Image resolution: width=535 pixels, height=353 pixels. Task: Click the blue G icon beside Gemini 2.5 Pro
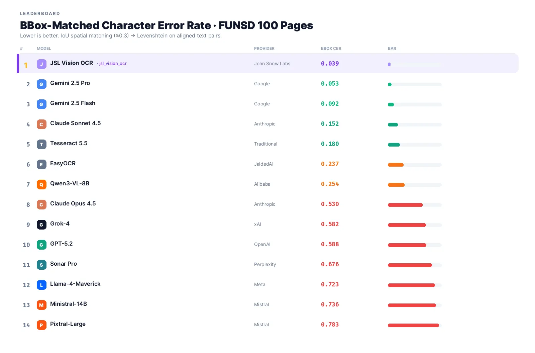[x=41, y=84]
